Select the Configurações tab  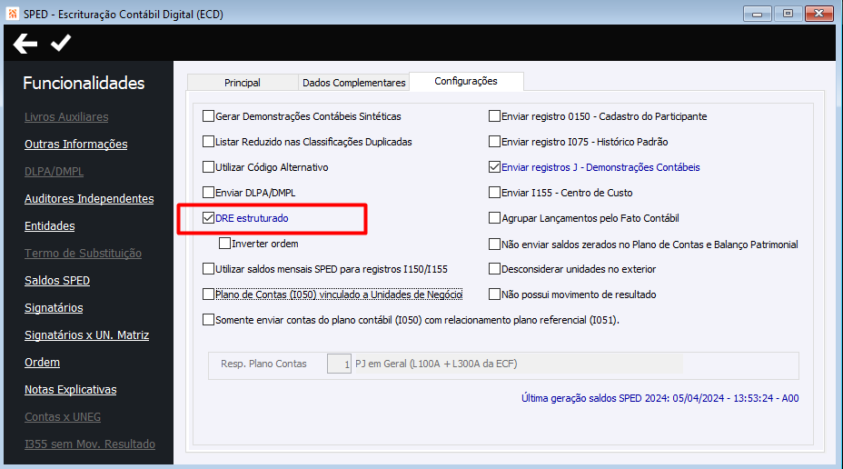pos(466,81)
